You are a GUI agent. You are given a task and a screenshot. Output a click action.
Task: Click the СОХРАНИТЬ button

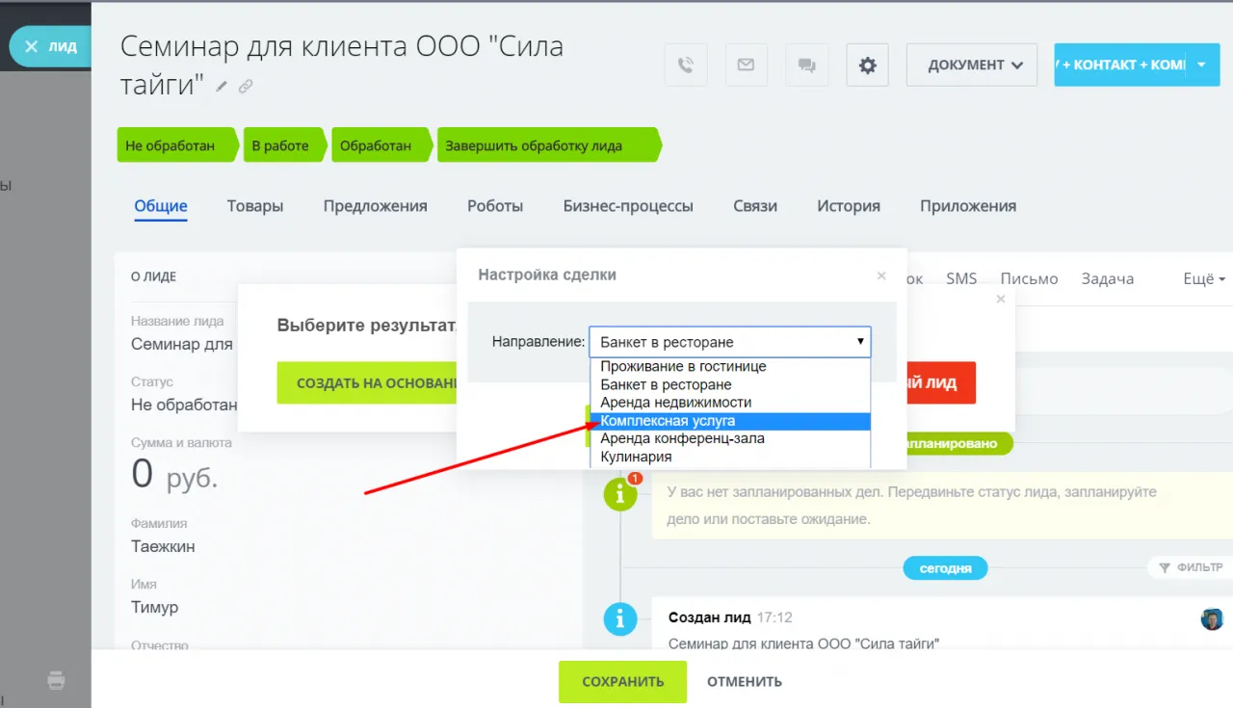[622, 681]
